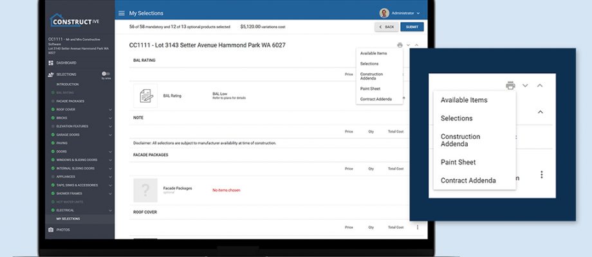Screen dimensions: 592x257
Task: Click the Facade Packages placeholder thumbnail
Action: tap(145, 190)
